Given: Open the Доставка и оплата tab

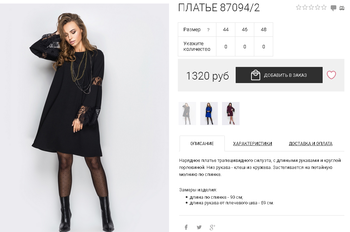Looking at the screenshot, I should point(310,144).
